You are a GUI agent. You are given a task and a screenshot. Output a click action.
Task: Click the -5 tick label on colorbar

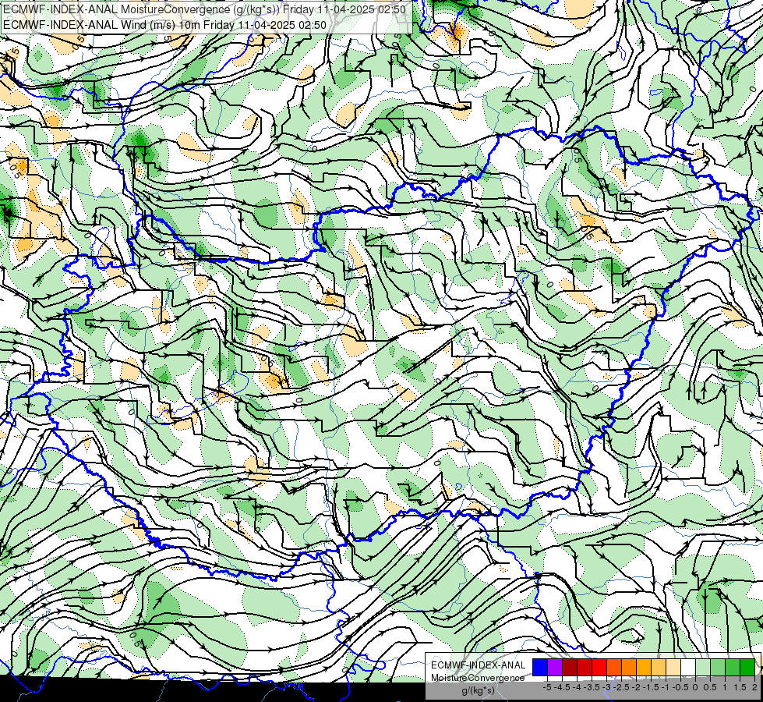[x=547, y=687]
